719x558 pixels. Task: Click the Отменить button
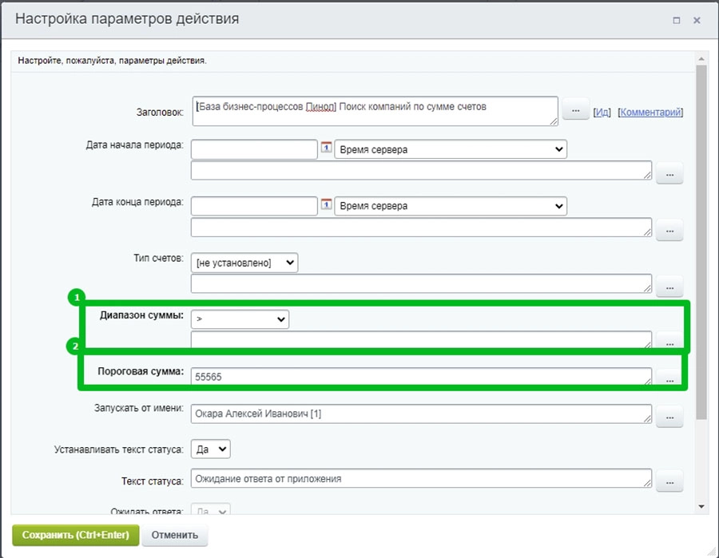[174, 535]
